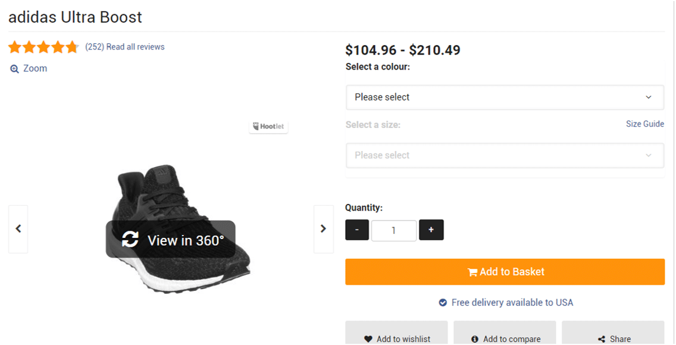Open the colour selection dropdown
676x345 pixels.
coord(505,97)
